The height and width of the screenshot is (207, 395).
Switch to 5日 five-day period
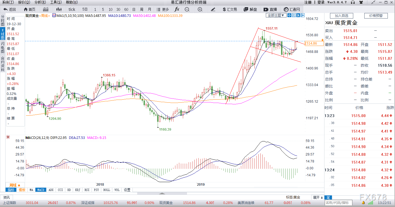(x=85, y=9)
